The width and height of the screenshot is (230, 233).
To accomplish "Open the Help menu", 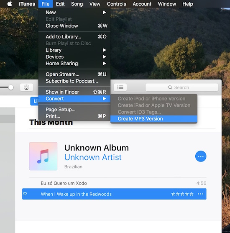I will [188, 4].
